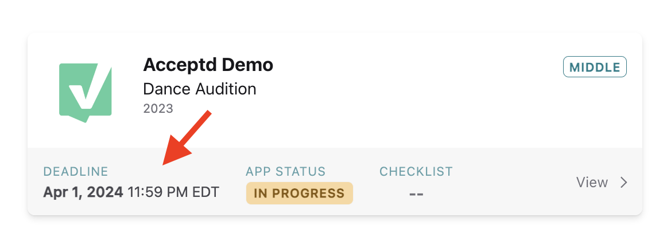Click the Apr 1, 2024 deadline date
Viewport: 667px width, 245px height.
(x=83, y=192)
